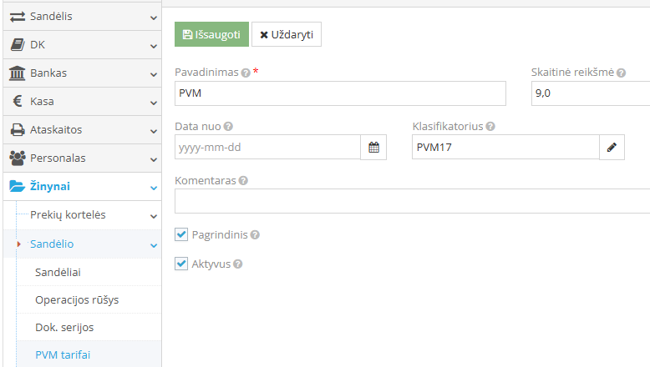The width and height of the screenshot is (650, 367).
Task: Click the printer icon for Ataskaitos
Action: (x=18, y=130)
